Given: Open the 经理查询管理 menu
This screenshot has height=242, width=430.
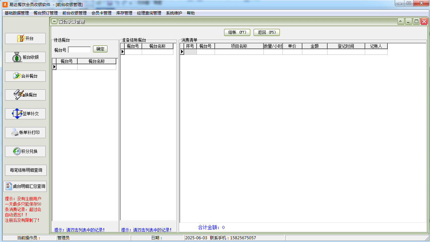Looking at the screenshot, I should click(149, 13).
